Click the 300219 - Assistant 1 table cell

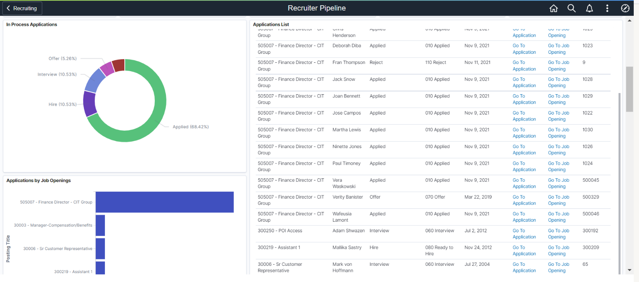(279, 247)
